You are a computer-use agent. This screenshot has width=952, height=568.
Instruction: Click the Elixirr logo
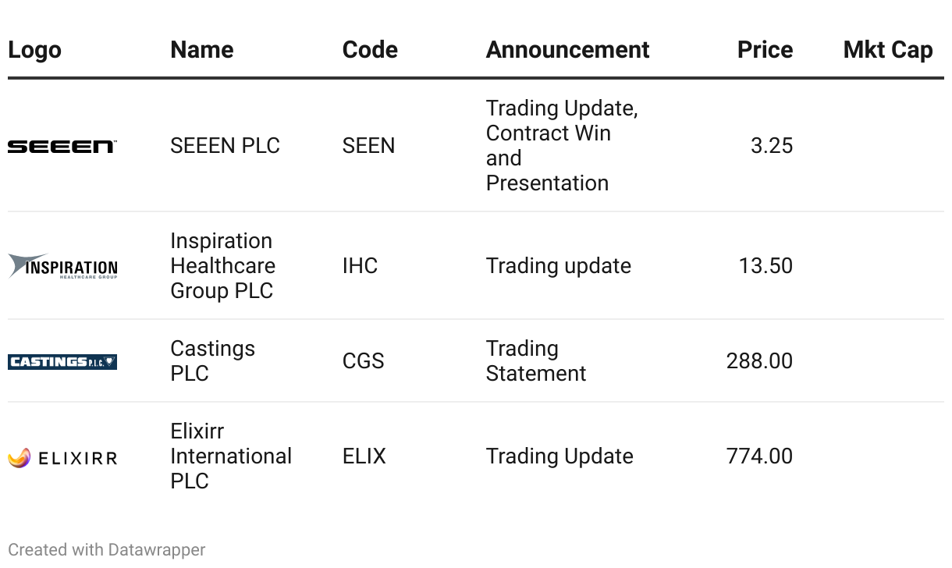(62, 457)
